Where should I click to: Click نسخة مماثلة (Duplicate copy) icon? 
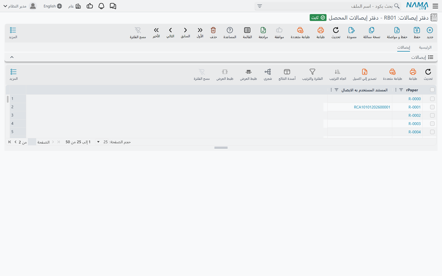pyautogui.click(x=372, y=30)
